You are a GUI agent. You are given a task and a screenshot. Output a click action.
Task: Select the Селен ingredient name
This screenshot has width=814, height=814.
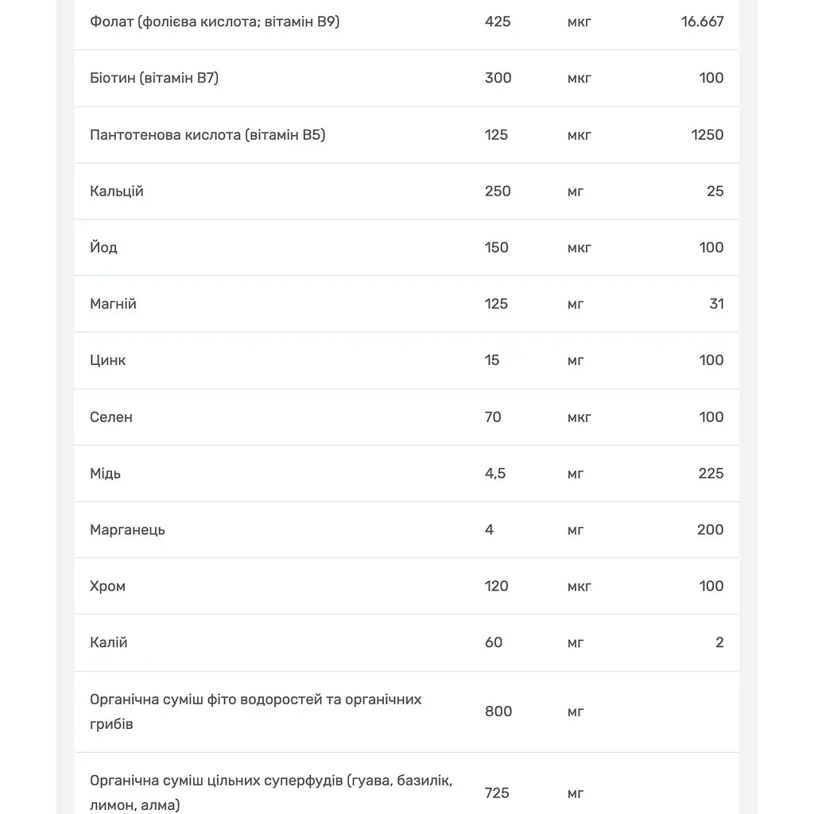110,417
